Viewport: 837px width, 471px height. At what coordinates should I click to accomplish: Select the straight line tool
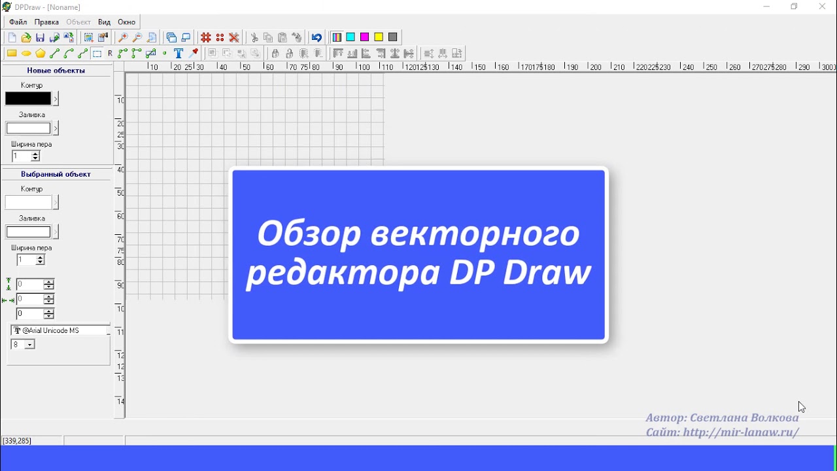[55, 54]
